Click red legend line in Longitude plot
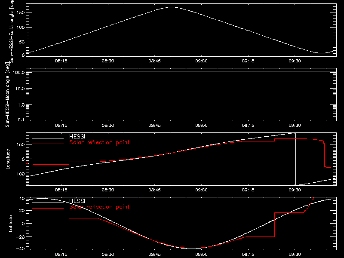This screenshot has width=344, height=258. [48, 144]
